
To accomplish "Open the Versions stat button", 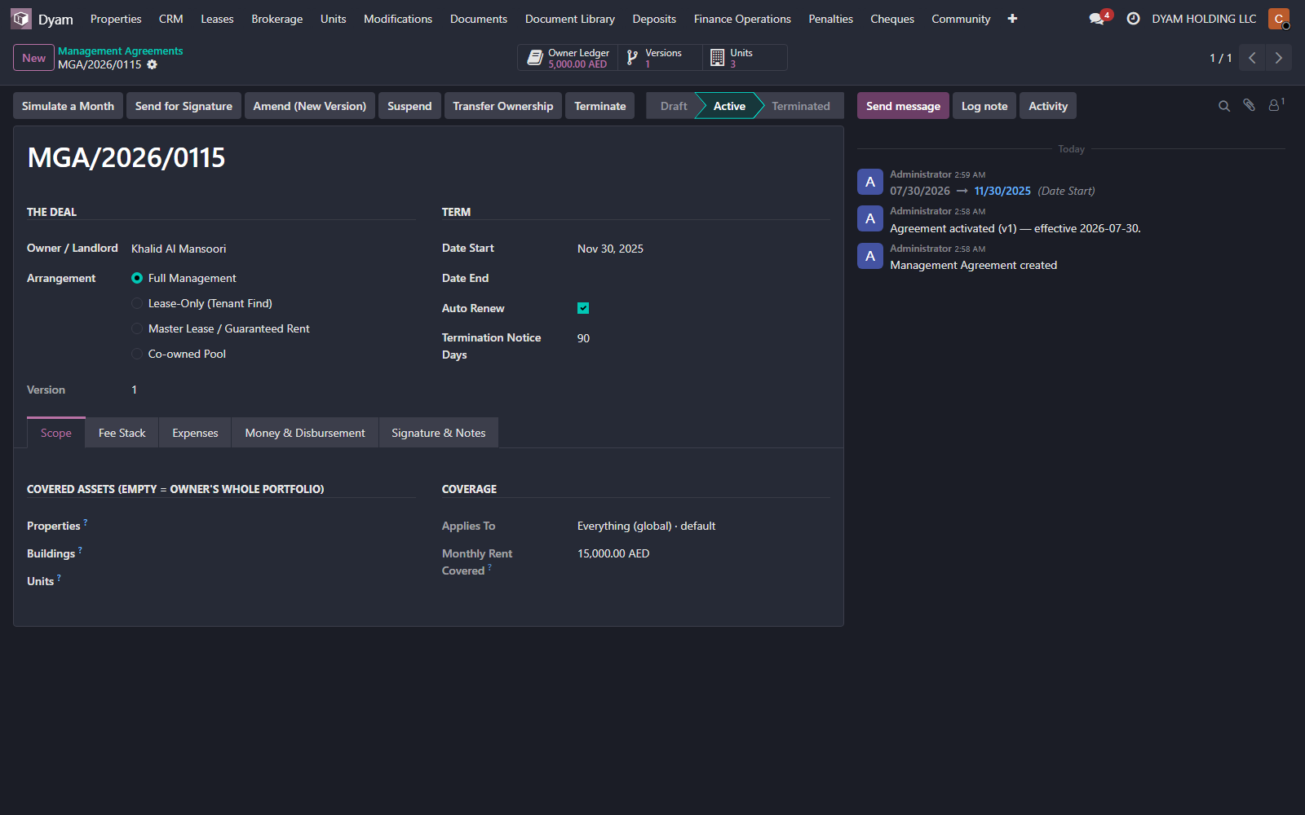I will pos(661,58).
